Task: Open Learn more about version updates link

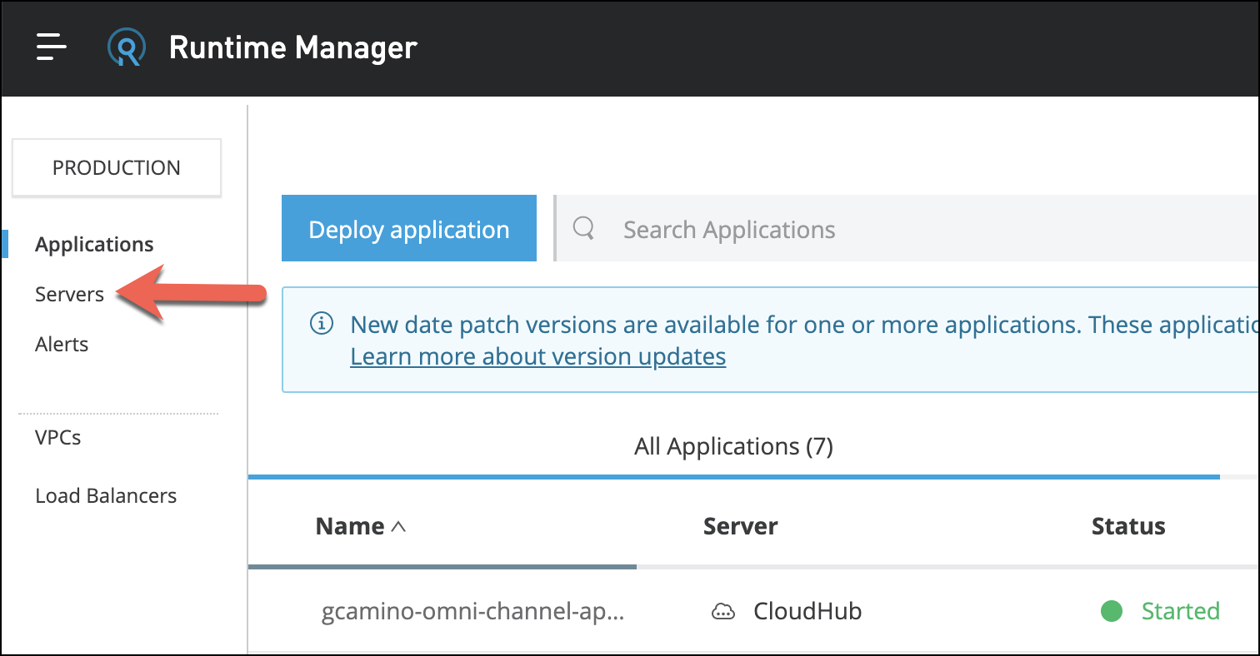Action: click(x=538, y=357)
